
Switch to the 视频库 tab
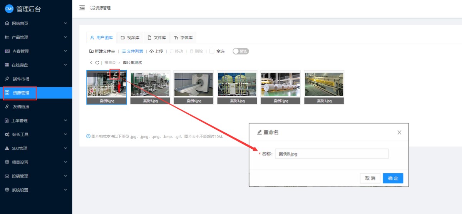tap(130, 38)
